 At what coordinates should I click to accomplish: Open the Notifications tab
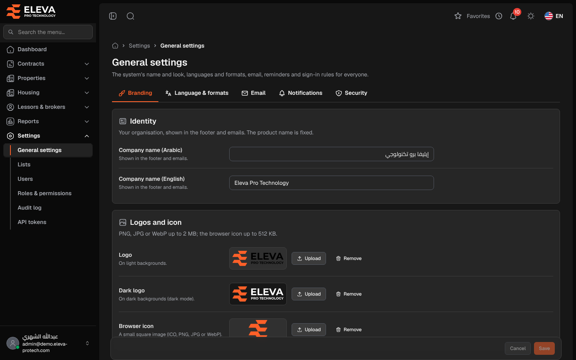[300, 93]
